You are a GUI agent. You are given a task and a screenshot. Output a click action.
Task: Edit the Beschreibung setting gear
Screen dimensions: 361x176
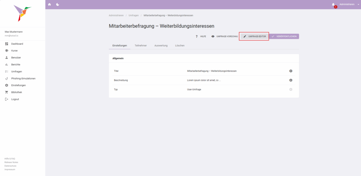pos(291,80)
